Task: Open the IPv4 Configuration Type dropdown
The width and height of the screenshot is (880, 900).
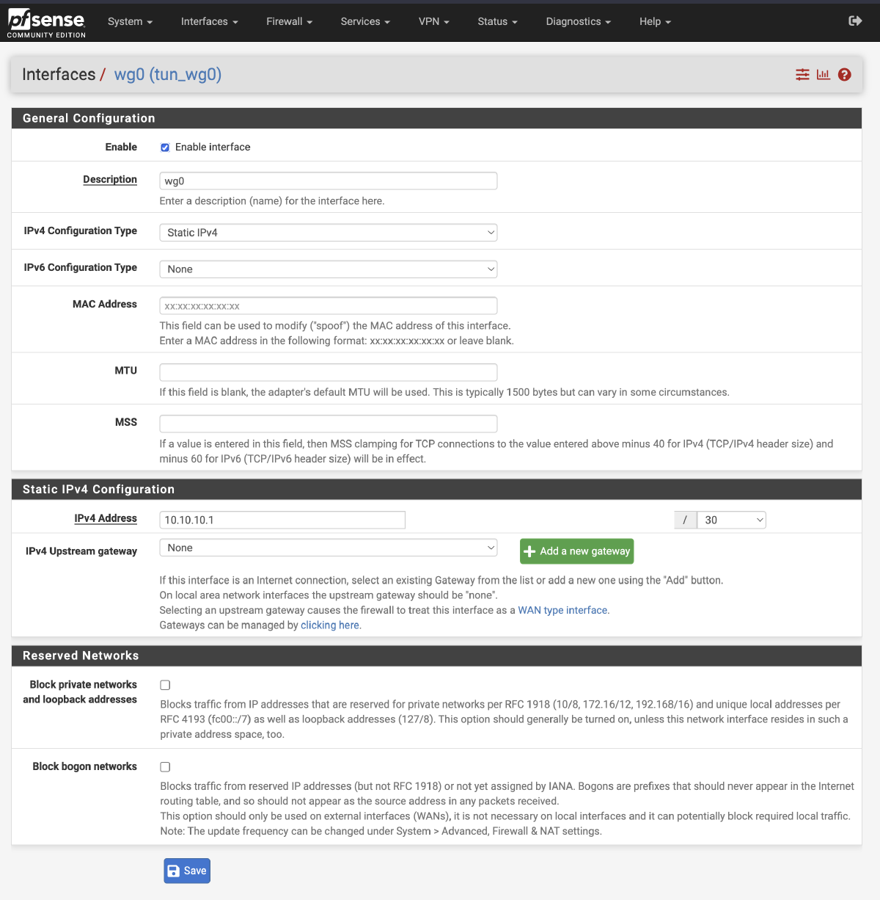Action: pos(328,232)
